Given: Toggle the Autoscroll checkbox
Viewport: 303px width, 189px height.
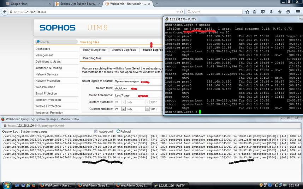Looking at the screenshot, I should (96, 131).
